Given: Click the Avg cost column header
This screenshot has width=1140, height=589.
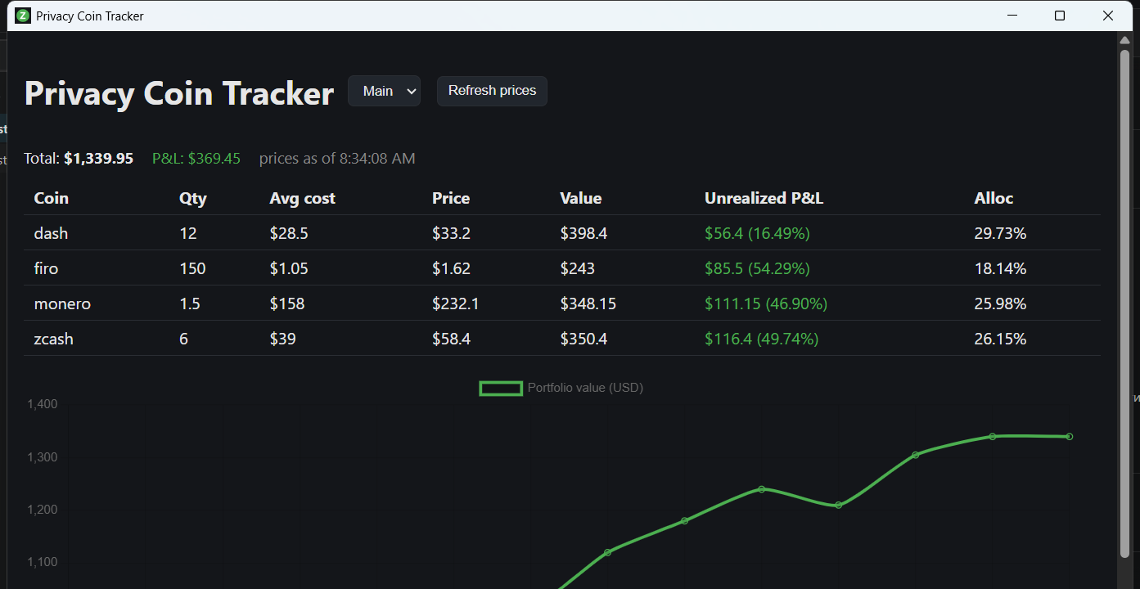Looking at the screenshot, I should 302,198.
